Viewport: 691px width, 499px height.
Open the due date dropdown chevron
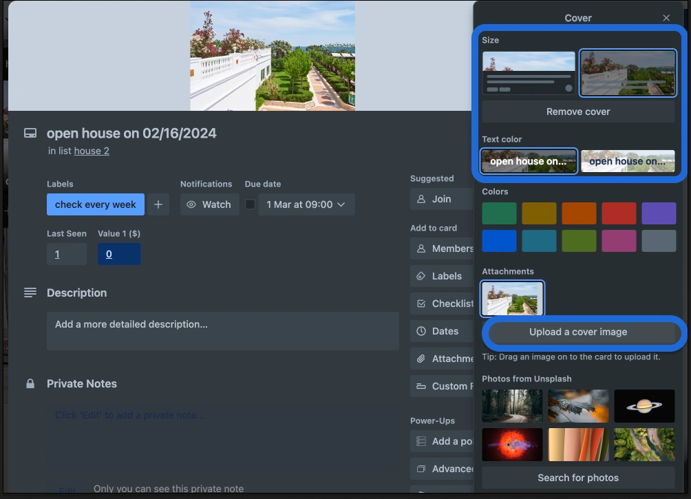pyautogui.click(x=341, y=204)
